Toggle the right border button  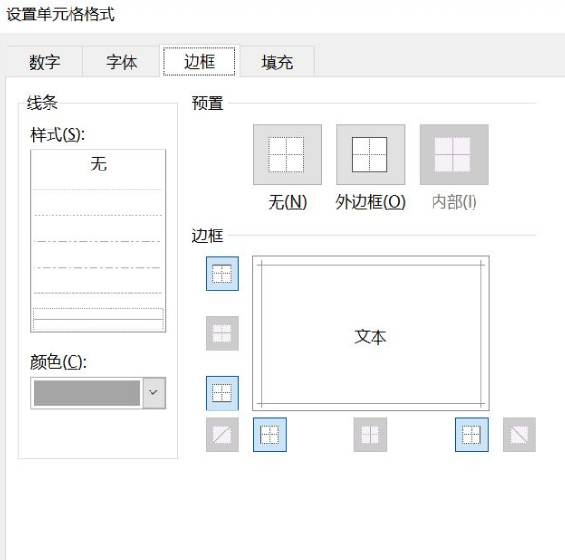pyautogui.click(x=472, y=434)
